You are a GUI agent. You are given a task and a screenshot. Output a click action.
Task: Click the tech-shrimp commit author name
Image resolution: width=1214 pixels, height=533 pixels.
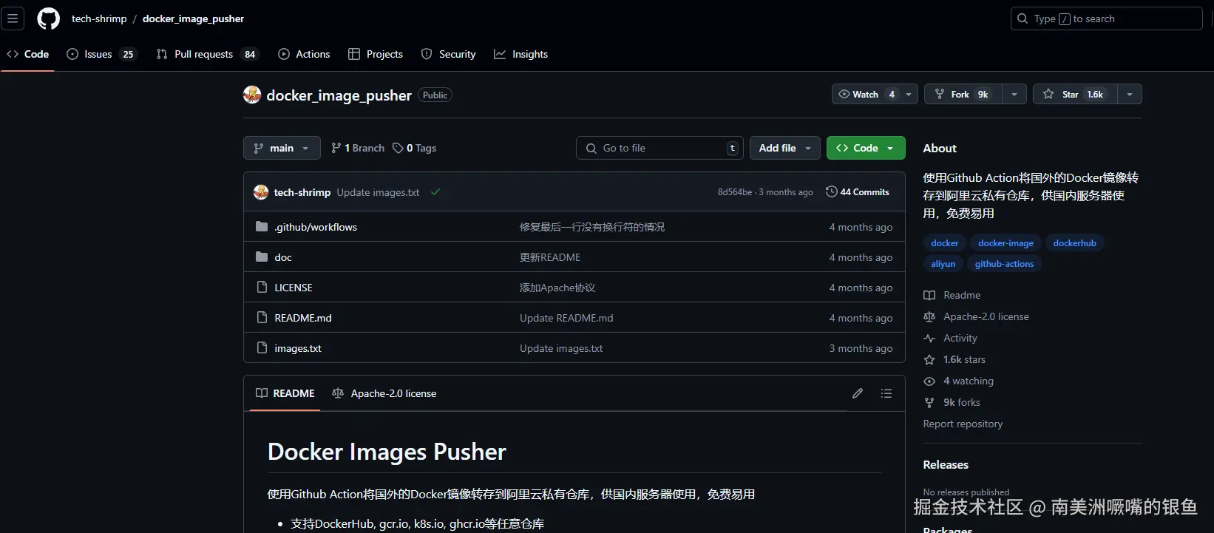click(302, 192)
